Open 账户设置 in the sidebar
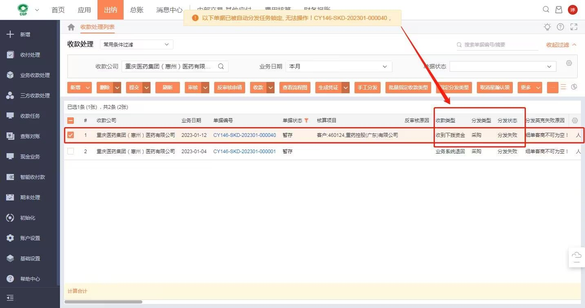This screenshot has height=308, width=585. 30,238
